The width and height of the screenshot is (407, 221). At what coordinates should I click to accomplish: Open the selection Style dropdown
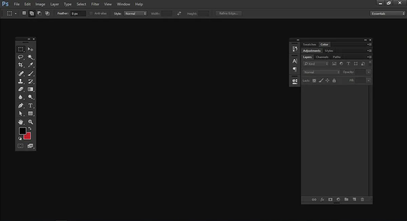point(135,13)
